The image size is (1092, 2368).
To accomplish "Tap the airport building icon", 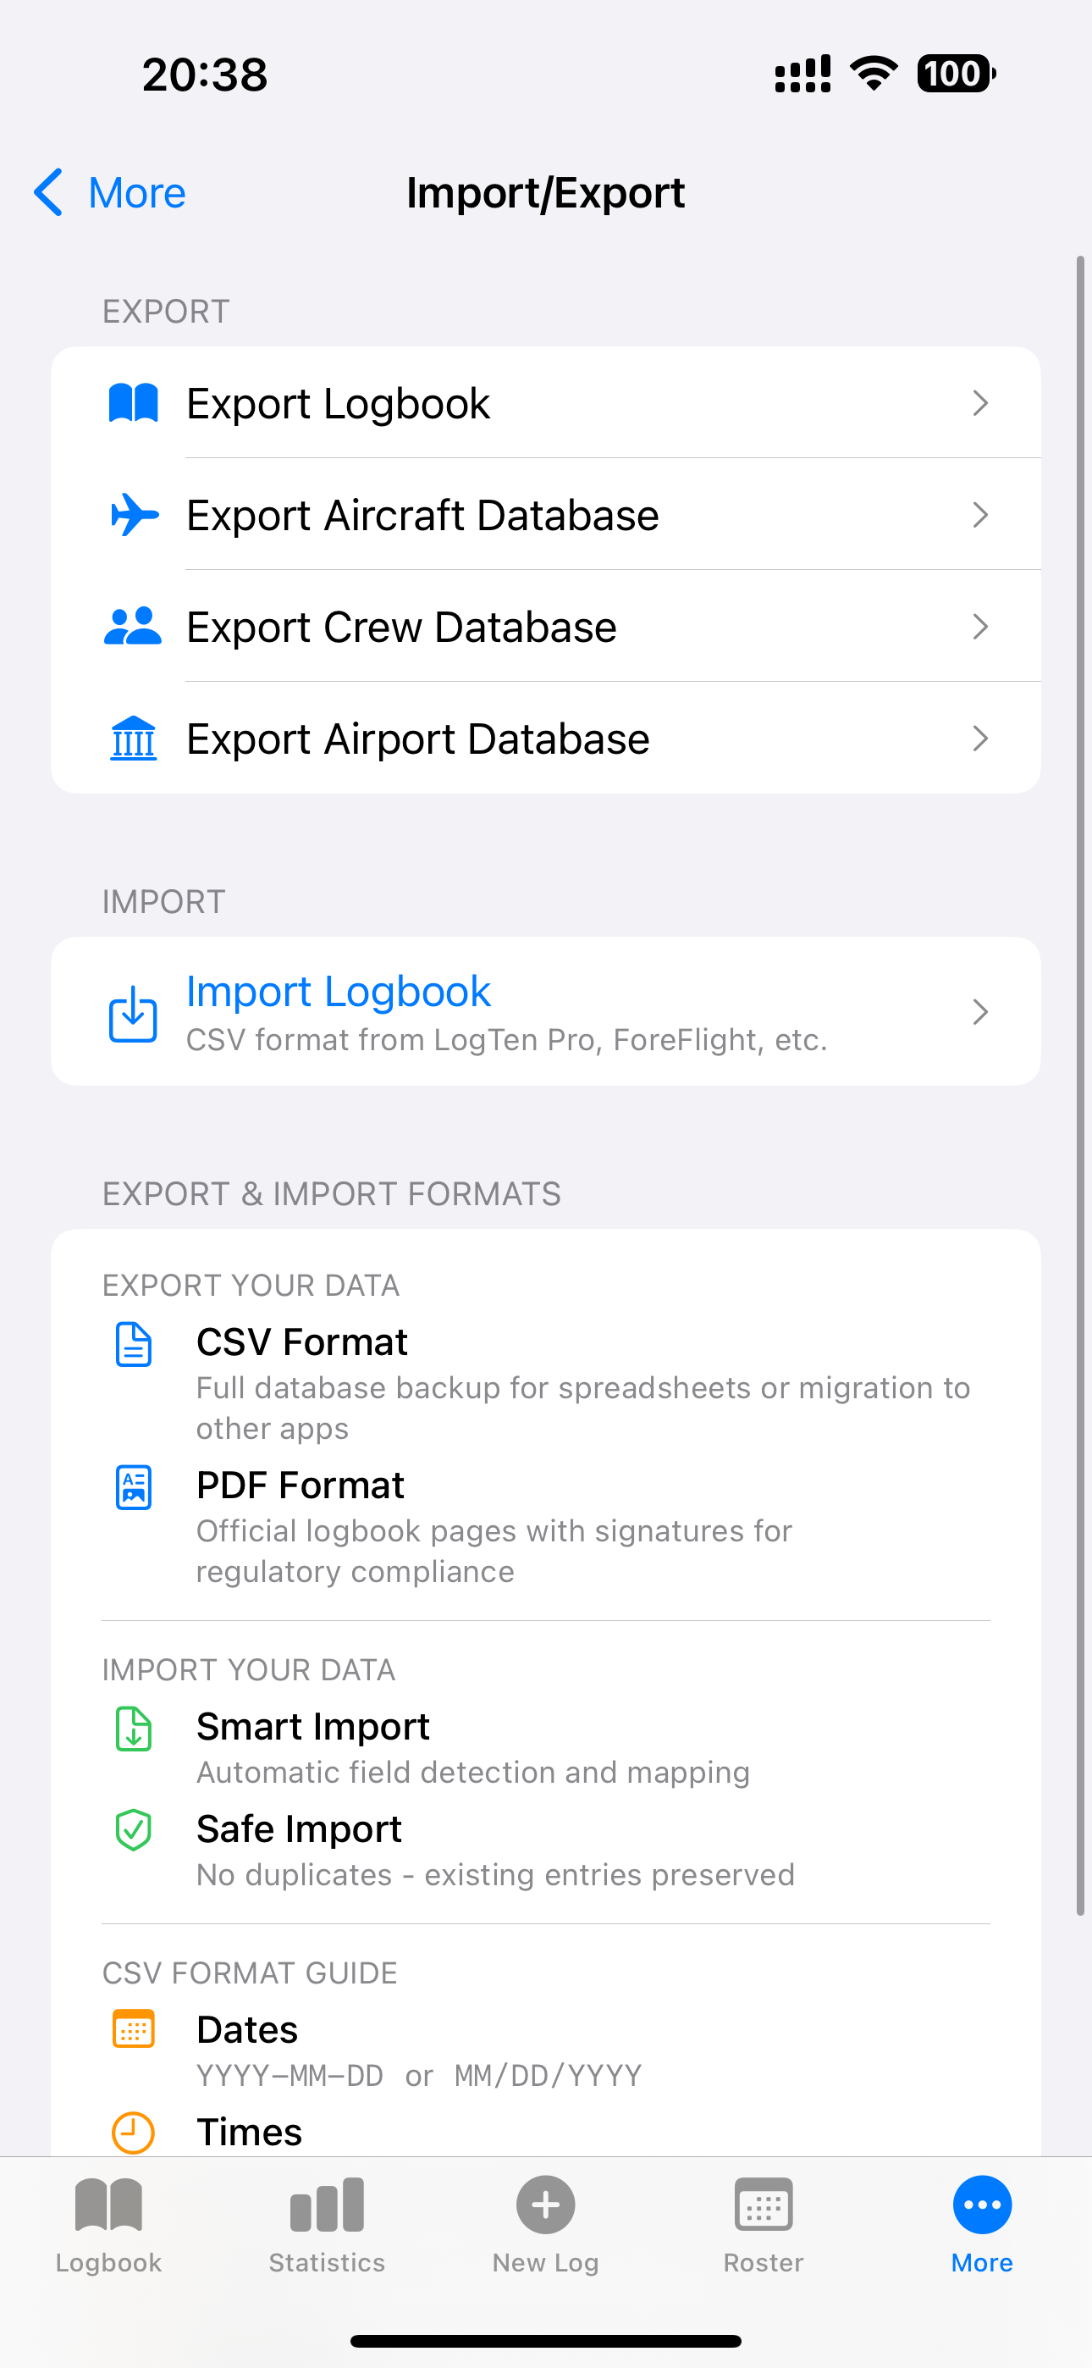I will coord(132,736).
